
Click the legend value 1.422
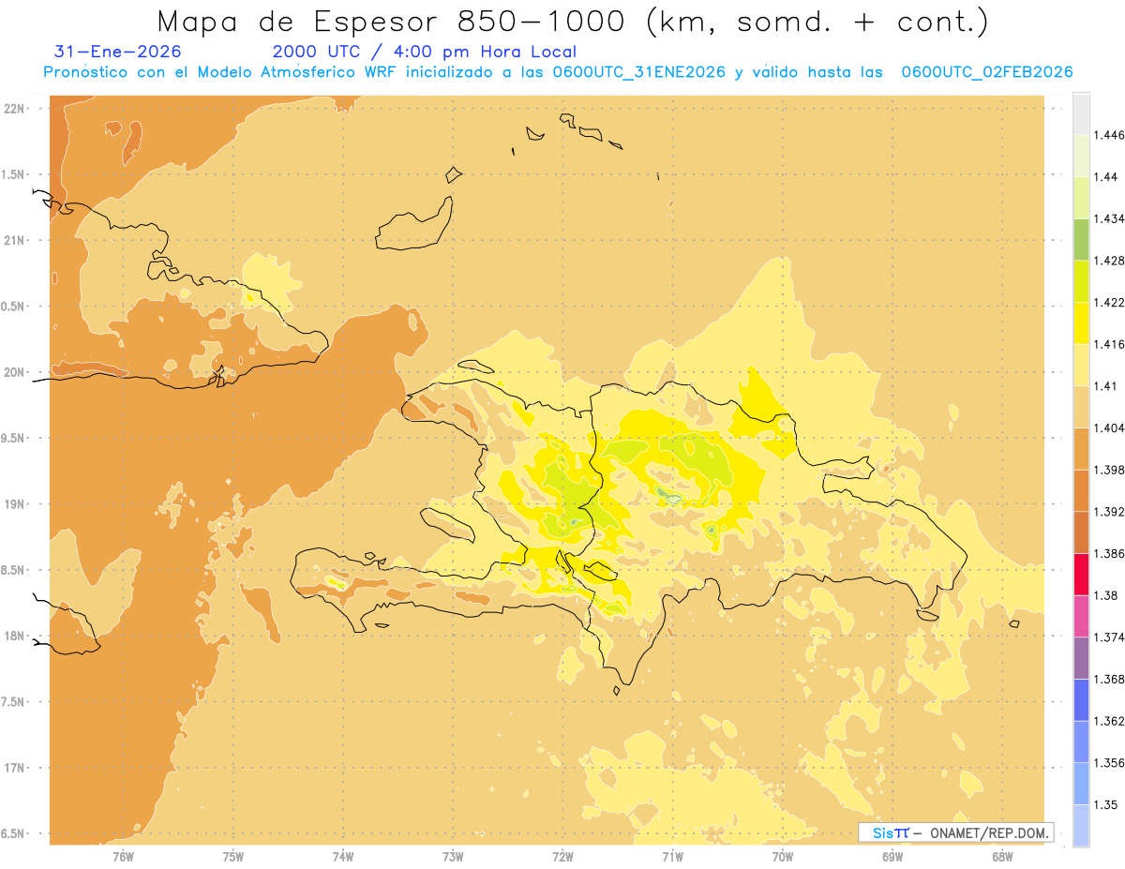1111,302
